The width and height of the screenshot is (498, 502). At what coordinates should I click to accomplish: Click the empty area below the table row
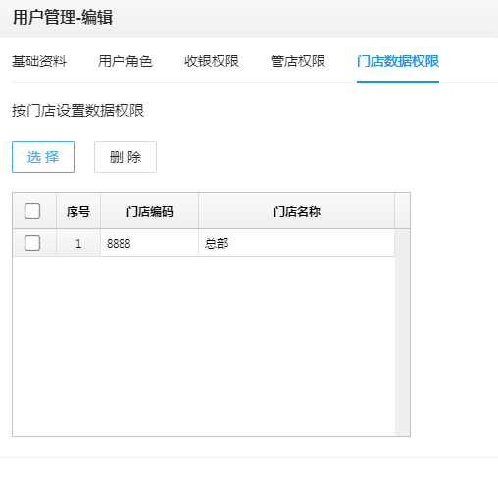204,346
